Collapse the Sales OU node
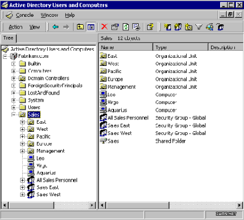This screenshot has width=244, height=220. (14, 115)
